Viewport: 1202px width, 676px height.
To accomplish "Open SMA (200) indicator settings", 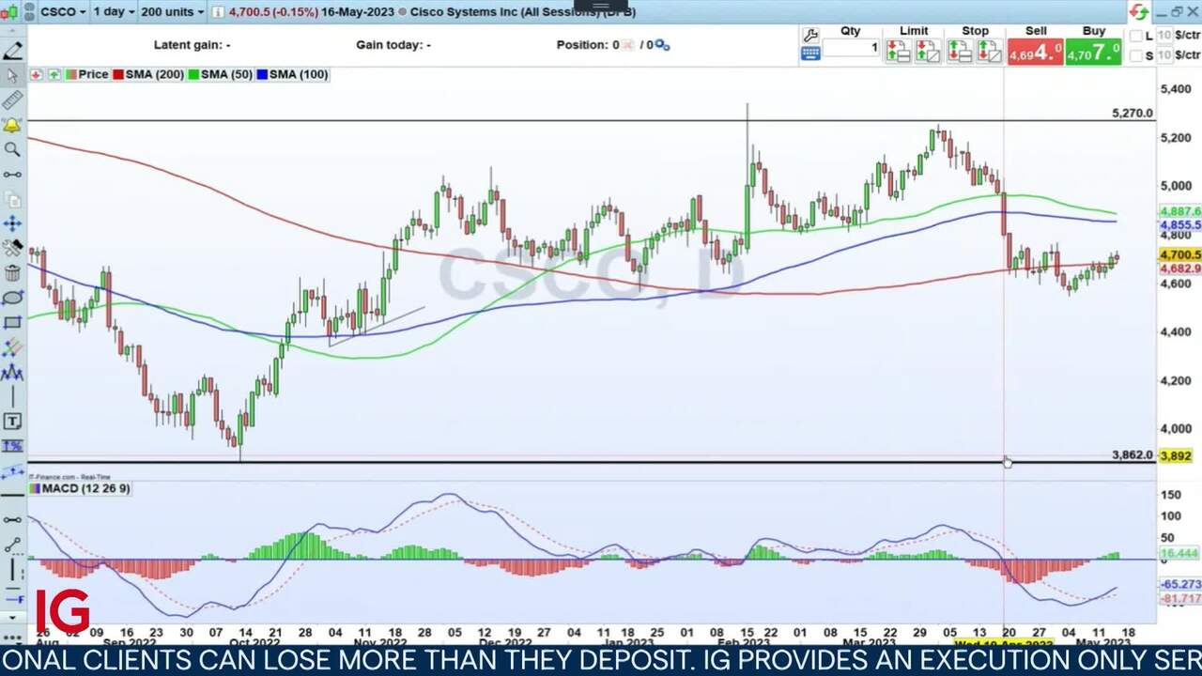I will coord(148,74).
